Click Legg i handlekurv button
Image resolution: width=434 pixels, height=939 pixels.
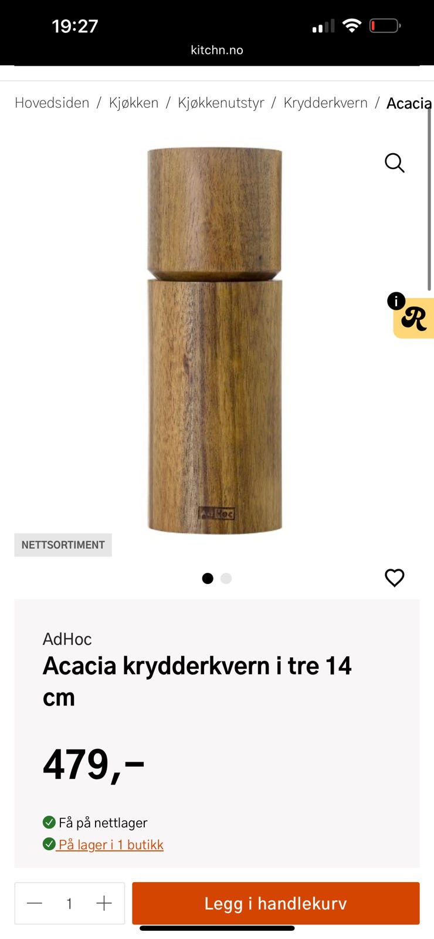click(x=276, y=903)
